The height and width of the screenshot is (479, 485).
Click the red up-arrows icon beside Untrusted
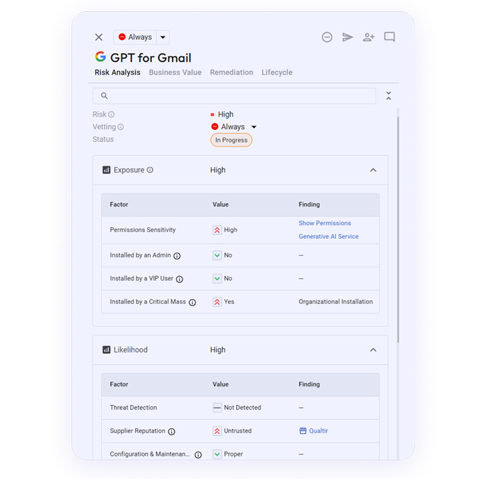click(217, 431)
